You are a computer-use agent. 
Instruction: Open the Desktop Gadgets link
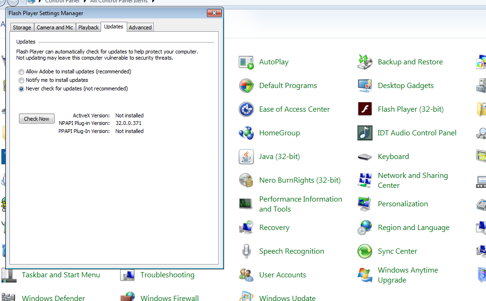406,85
